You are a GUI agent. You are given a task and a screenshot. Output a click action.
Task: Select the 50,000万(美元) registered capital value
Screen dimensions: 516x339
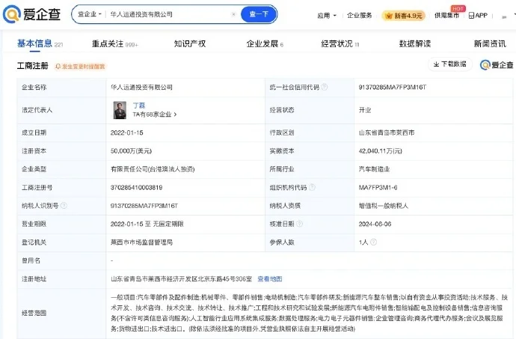coord(131,151)
